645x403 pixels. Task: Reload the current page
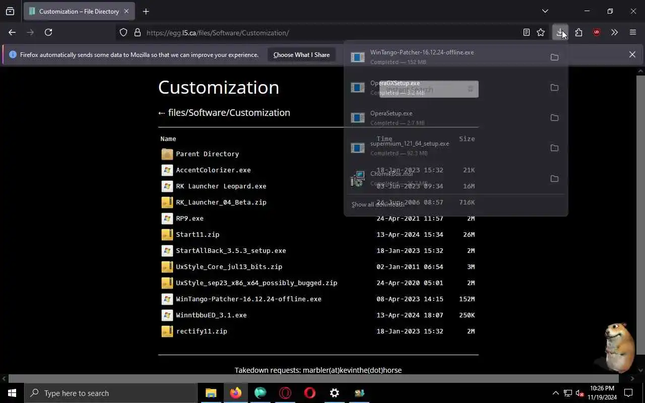pos(48,32)
